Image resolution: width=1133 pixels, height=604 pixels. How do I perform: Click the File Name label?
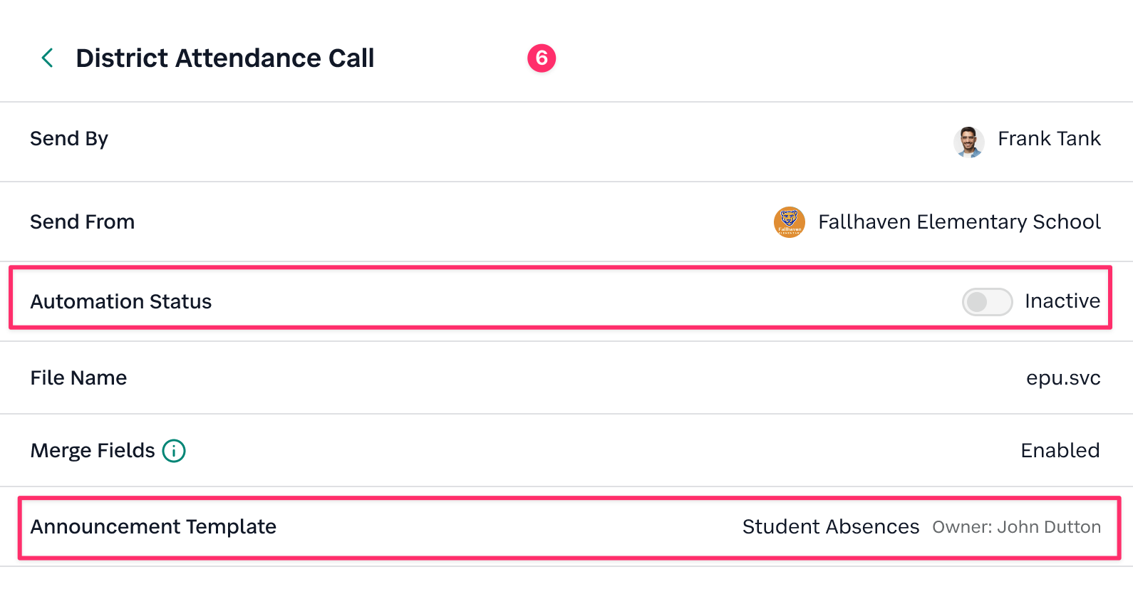pos(78,378)
